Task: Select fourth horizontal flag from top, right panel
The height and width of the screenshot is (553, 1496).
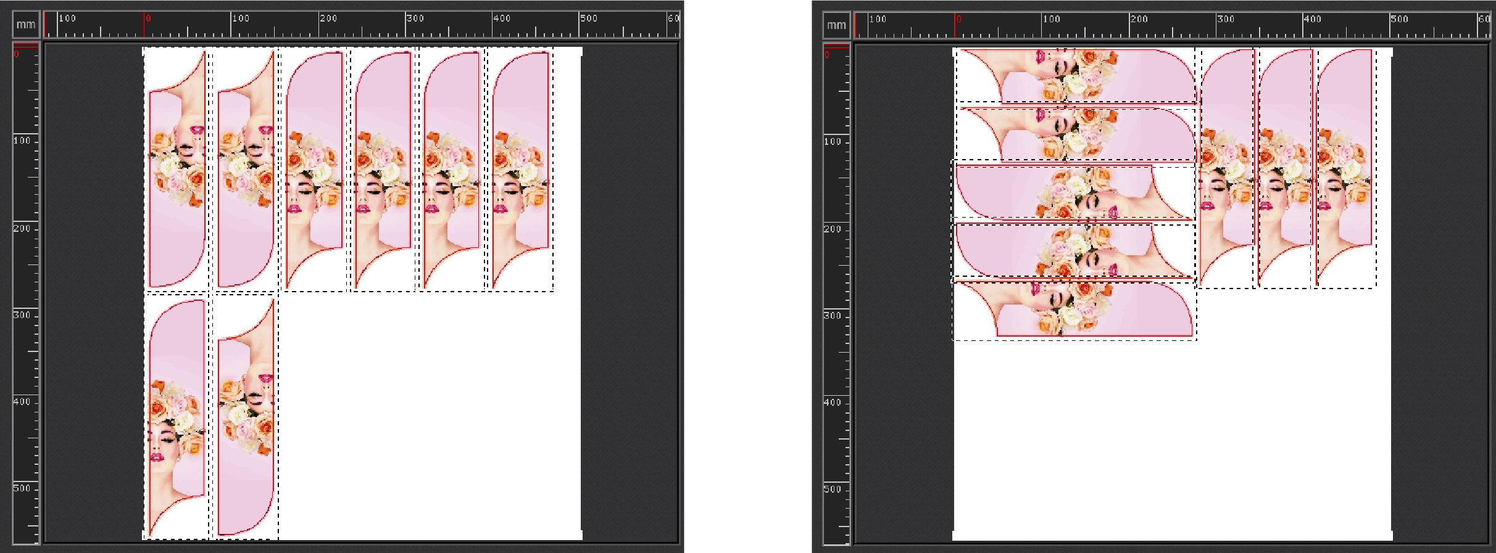Action: 1074,250
